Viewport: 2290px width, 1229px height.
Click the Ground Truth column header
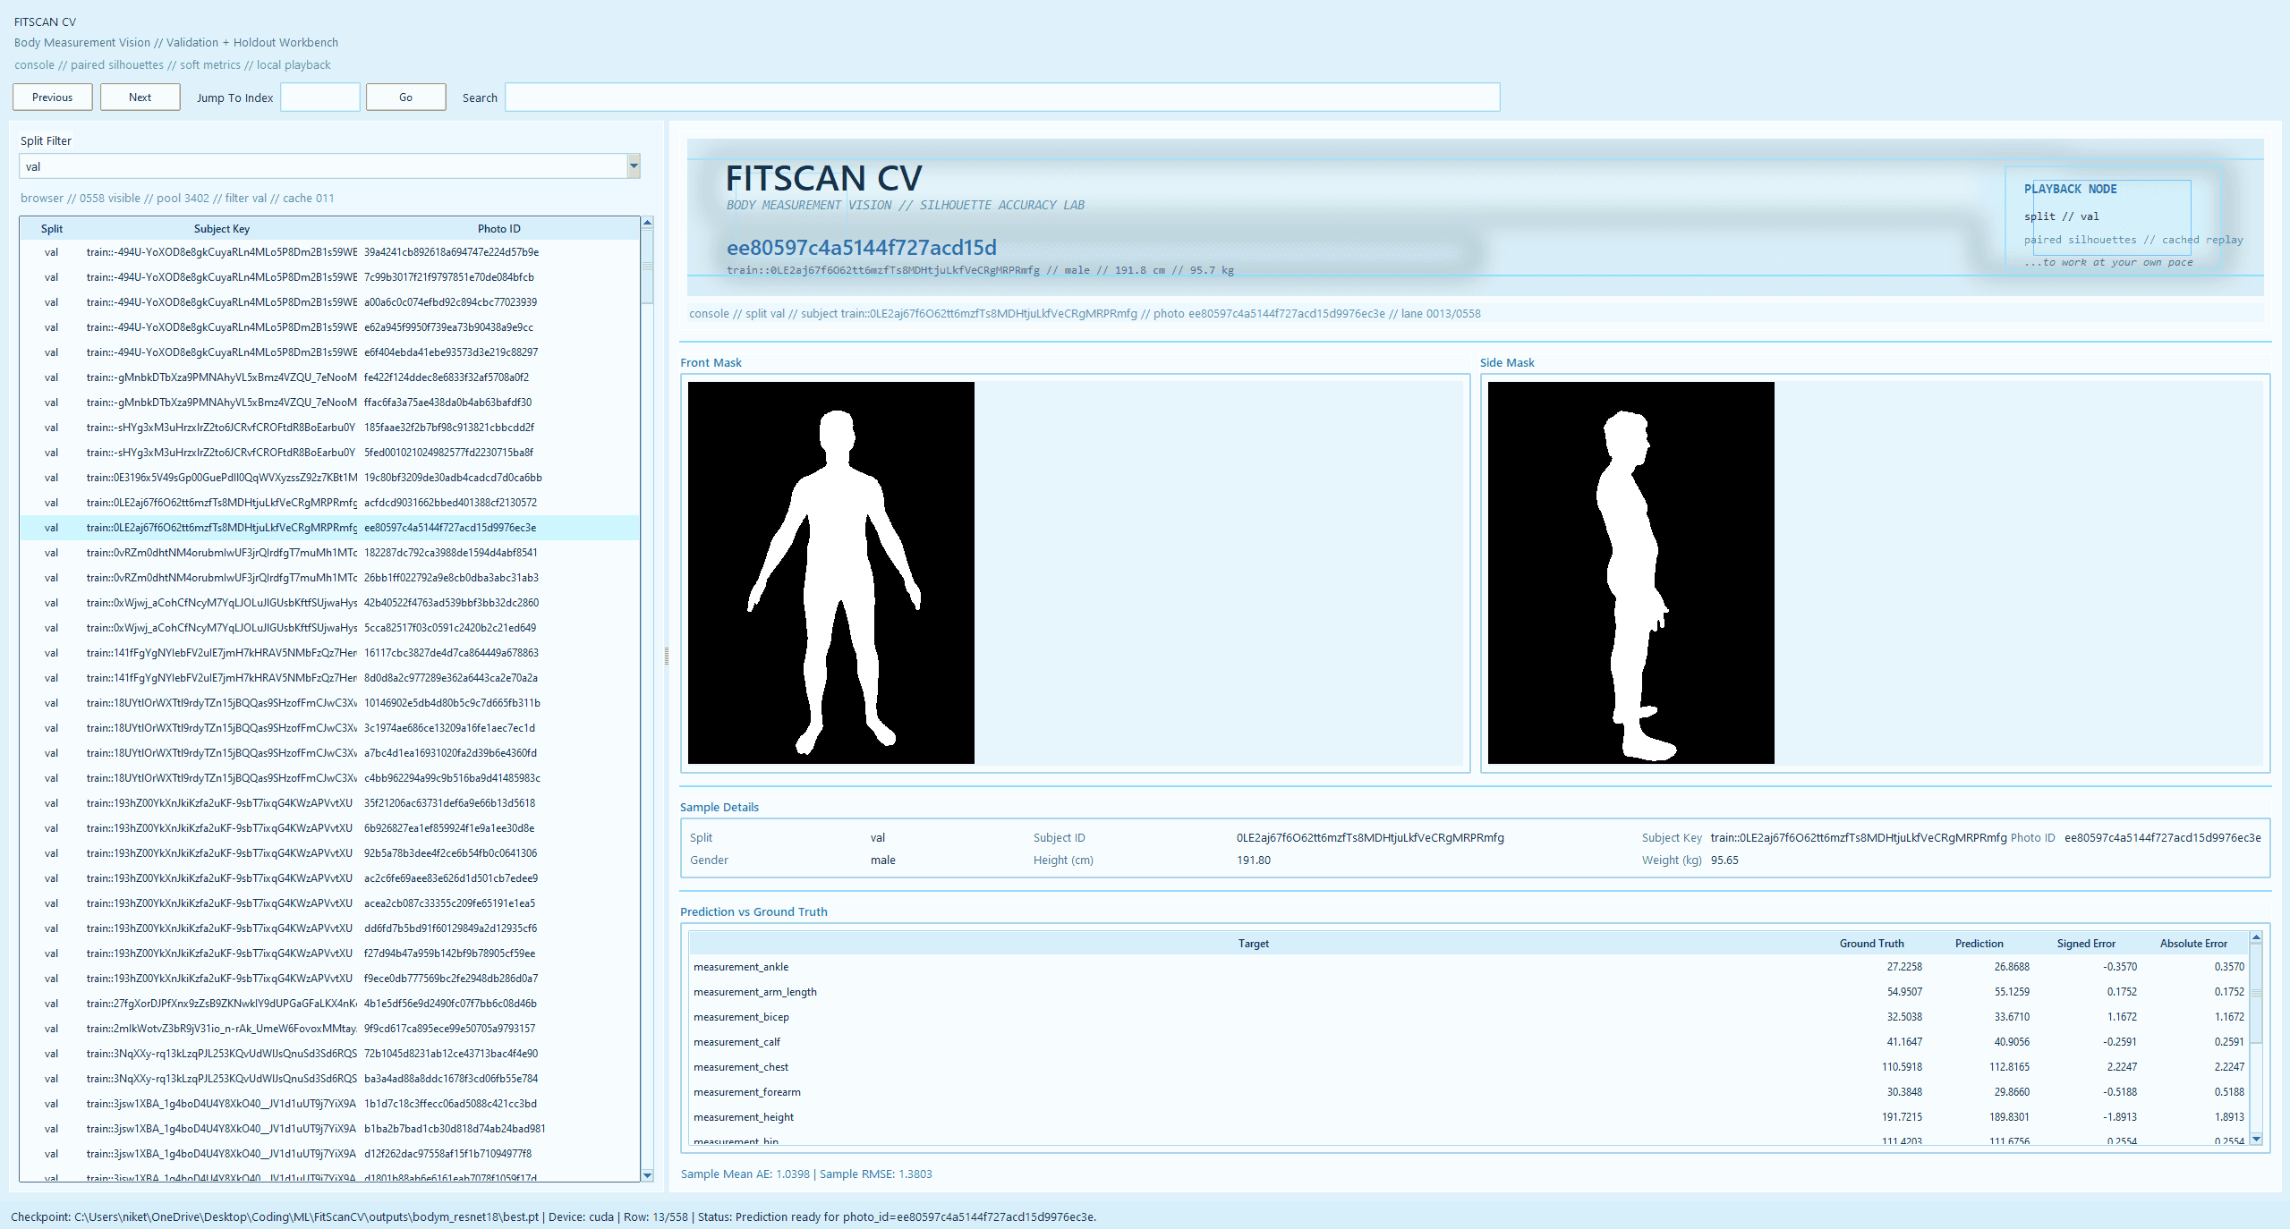coord(1871,944)
